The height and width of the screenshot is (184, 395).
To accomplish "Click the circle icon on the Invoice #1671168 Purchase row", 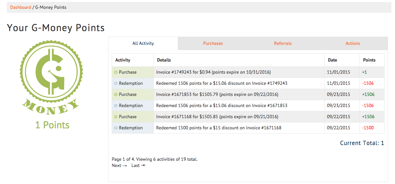I will point(116,117).
